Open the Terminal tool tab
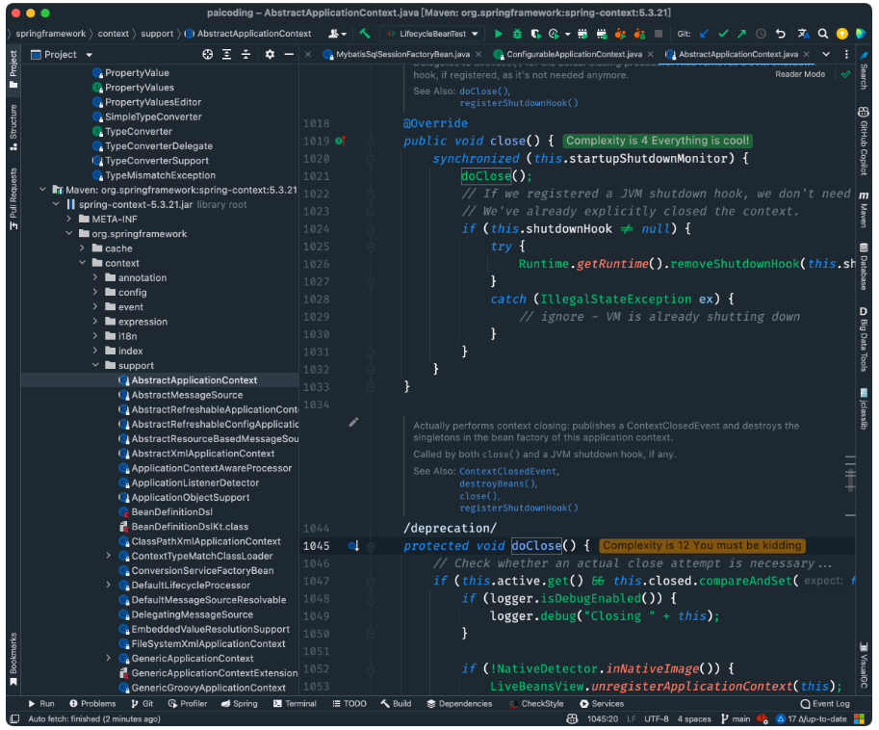This screenshot has height=730, width=879. [x=295, y=704]
